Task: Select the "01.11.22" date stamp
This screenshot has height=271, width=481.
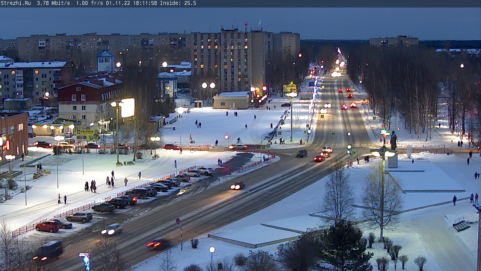Action: pyautogui.click(x=118, y=3)
